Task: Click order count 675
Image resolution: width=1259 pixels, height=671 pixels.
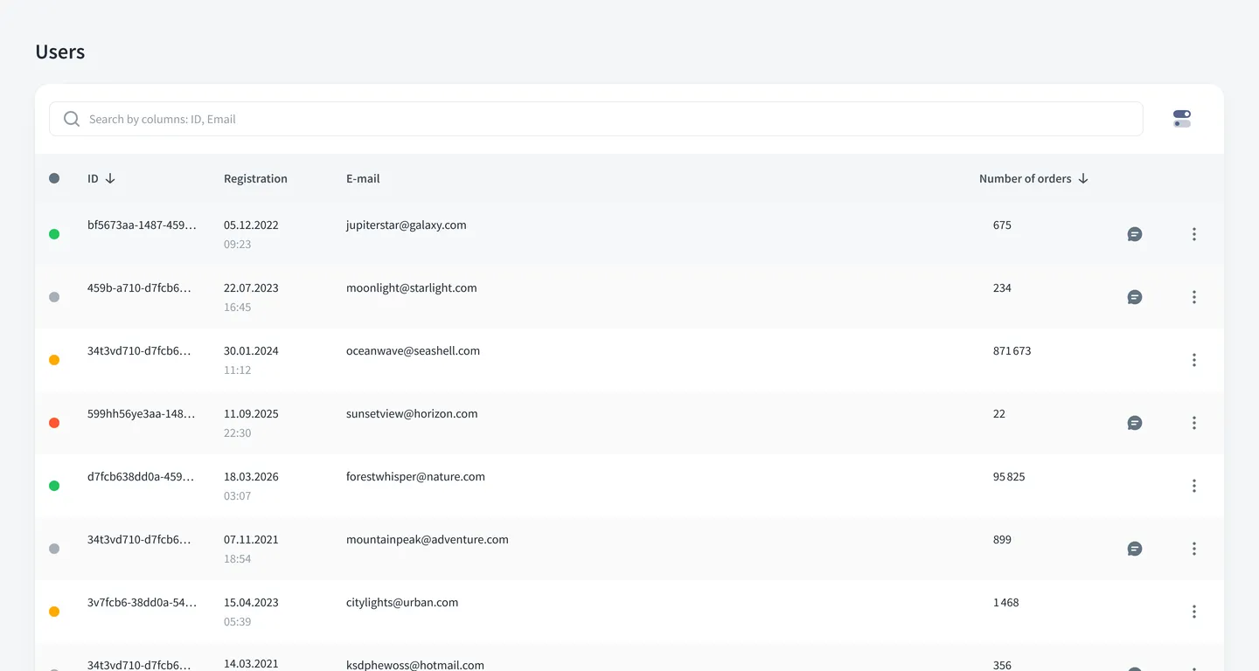Action: tap(1002, 225)
